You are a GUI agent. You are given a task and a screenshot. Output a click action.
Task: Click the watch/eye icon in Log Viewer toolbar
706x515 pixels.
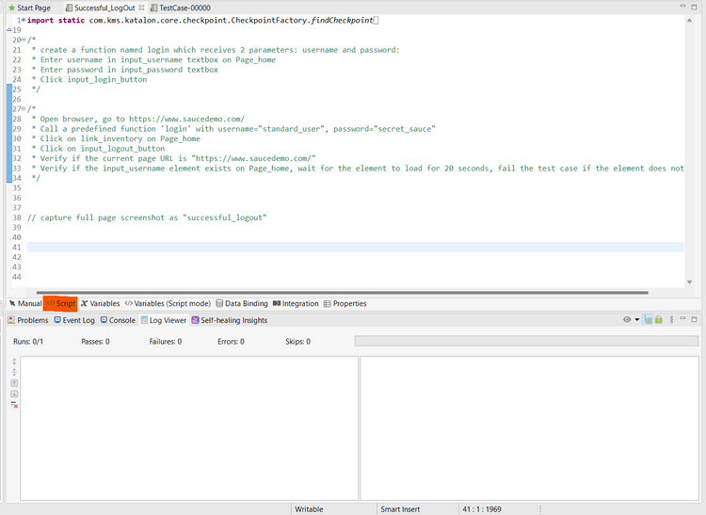tap(627, 320)
